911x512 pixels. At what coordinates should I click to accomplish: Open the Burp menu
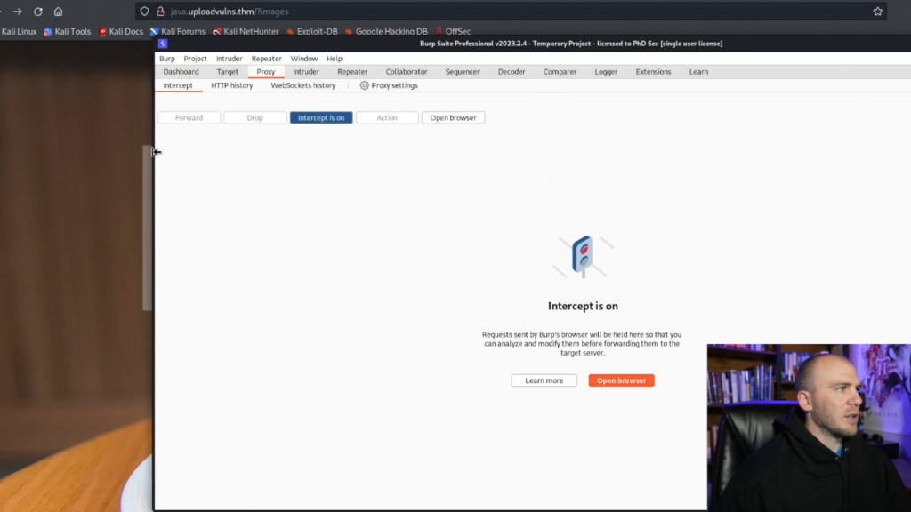[x=166, y=59]
